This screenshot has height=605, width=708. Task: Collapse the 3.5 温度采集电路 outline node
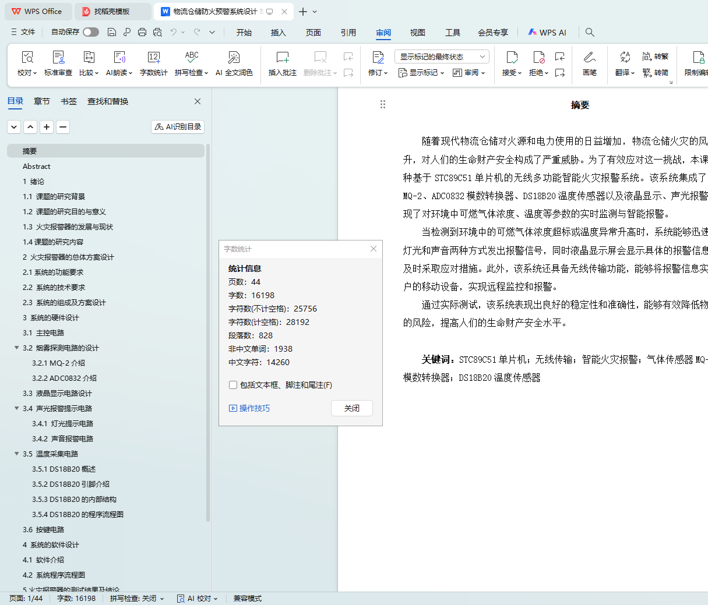point(17,454)
